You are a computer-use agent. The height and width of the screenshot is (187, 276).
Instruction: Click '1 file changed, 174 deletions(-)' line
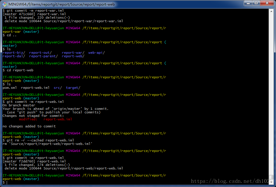click(37, 165)
